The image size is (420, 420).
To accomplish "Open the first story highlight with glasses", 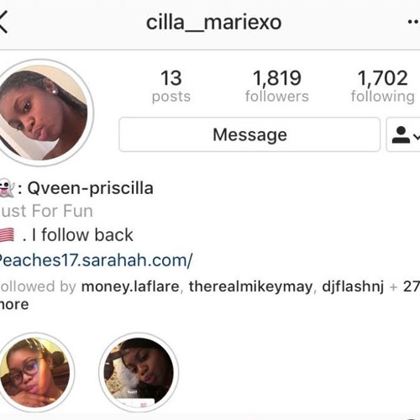I will tap(35, 372).
